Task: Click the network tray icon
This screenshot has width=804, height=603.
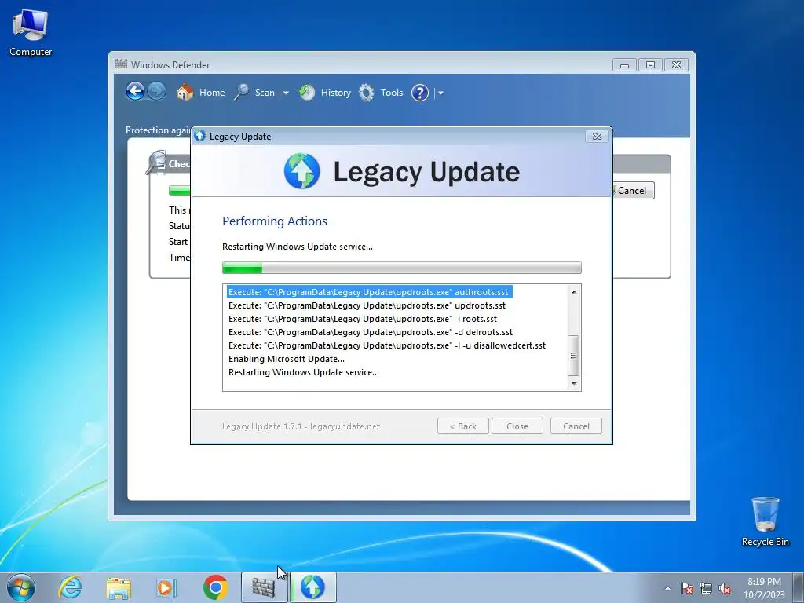Action: 706,588
